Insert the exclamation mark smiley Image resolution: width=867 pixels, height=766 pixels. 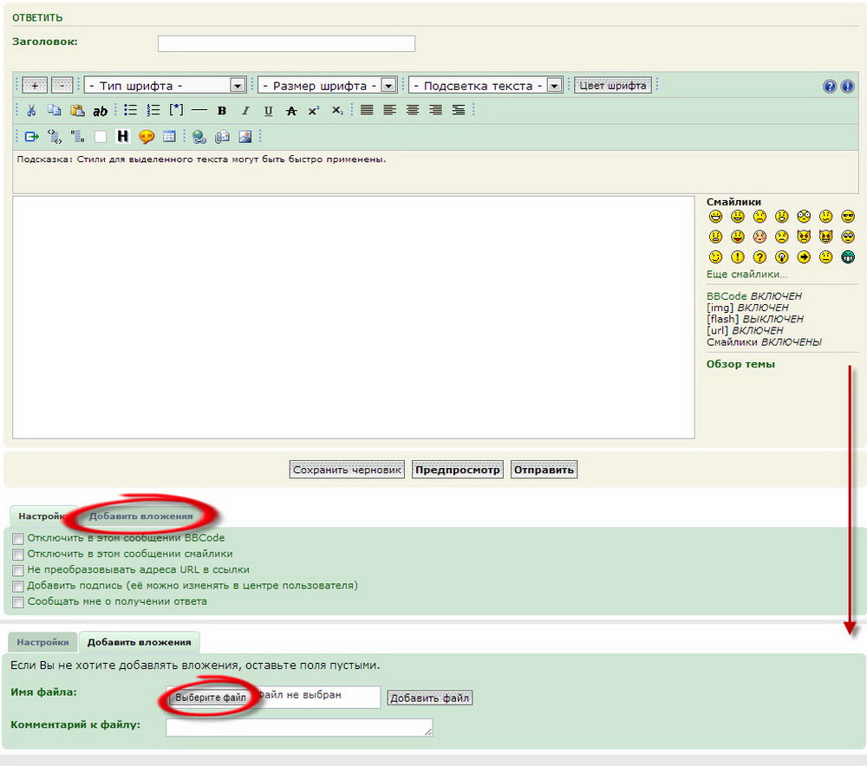click(738, 257)
